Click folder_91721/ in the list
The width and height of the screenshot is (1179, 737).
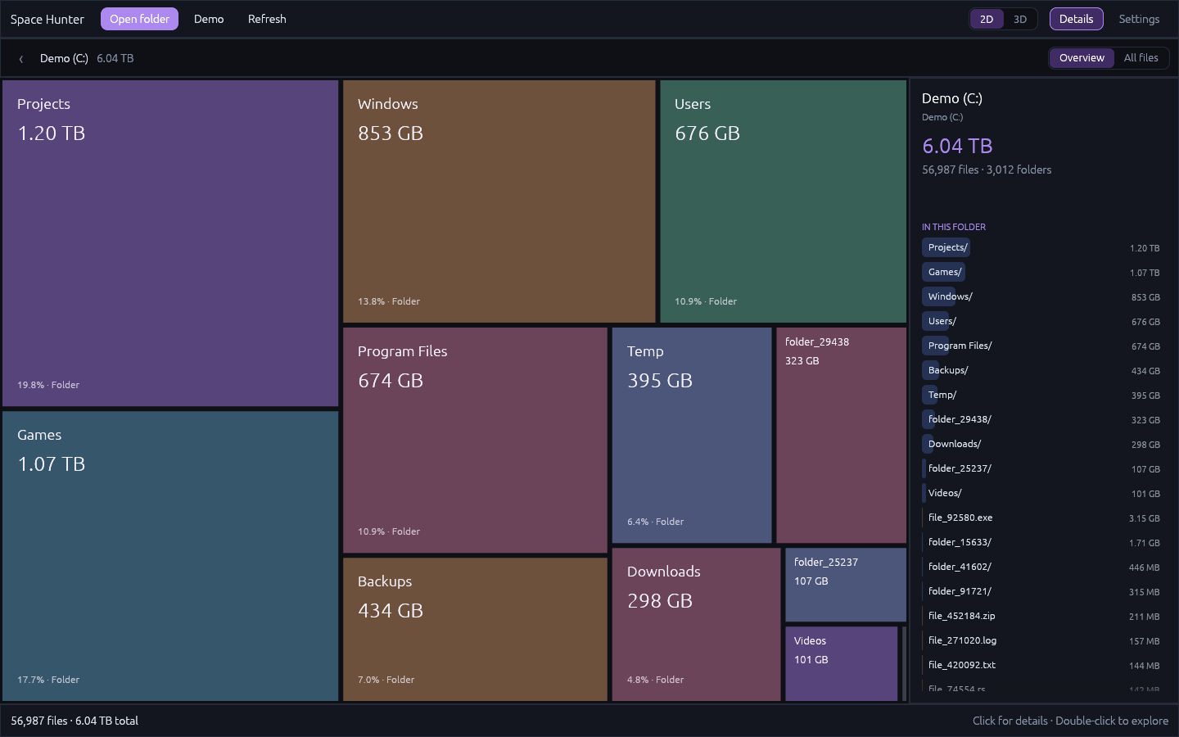click(x=1041, y=591)
